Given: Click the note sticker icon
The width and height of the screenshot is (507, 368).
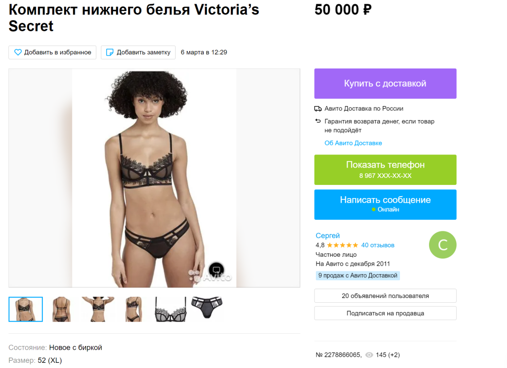Looking at the screenshot, I should [110, 53].
